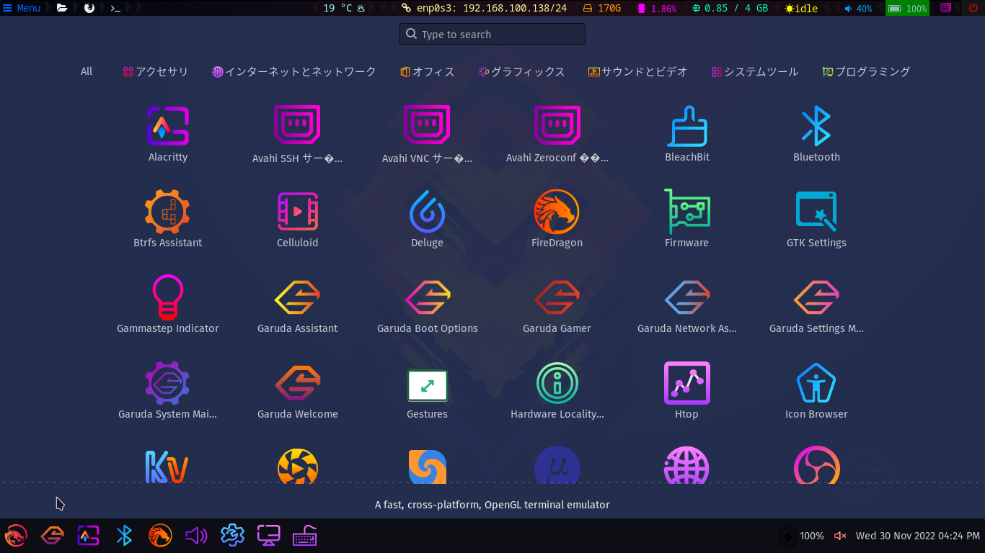Open settings gear-wrench icon in dock
The width and height of the screenshot is (985, 553).
(232, 536)
